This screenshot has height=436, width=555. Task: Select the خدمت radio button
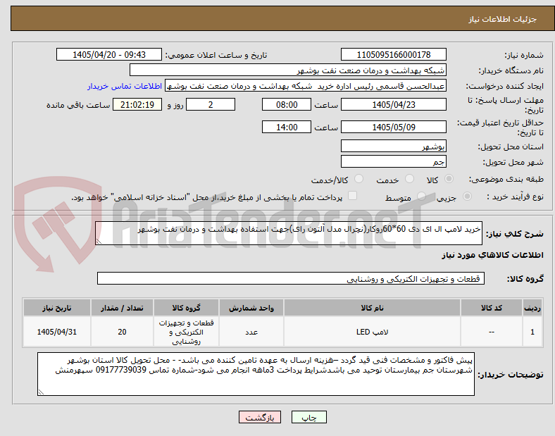[x=409, y=179]
